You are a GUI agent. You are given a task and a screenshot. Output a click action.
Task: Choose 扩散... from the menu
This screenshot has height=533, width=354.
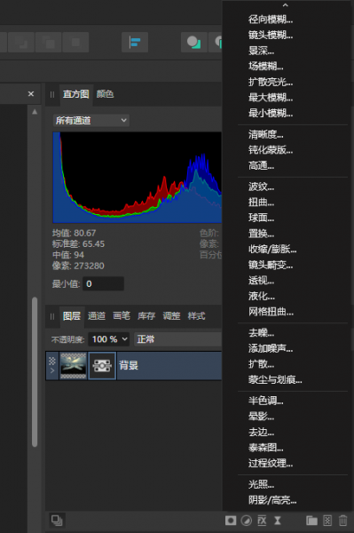(x=261, y=364)
